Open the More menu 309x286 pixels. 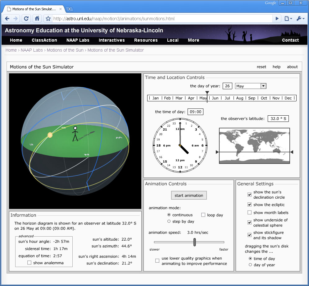(193, 40)
